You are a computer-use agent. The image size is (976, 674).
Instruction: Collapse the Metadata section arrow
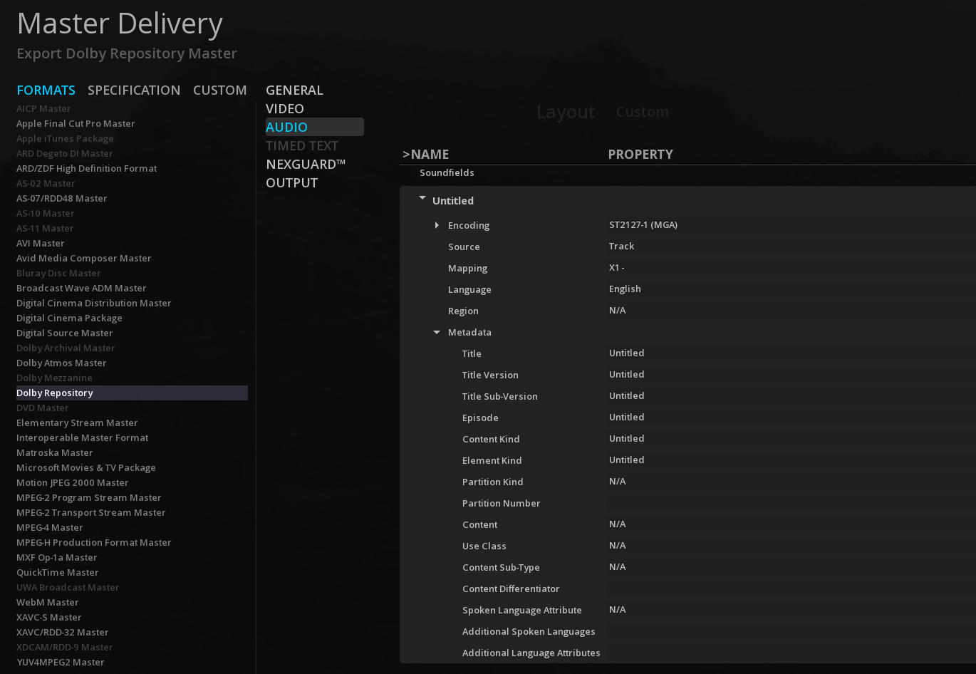[437, 332]
